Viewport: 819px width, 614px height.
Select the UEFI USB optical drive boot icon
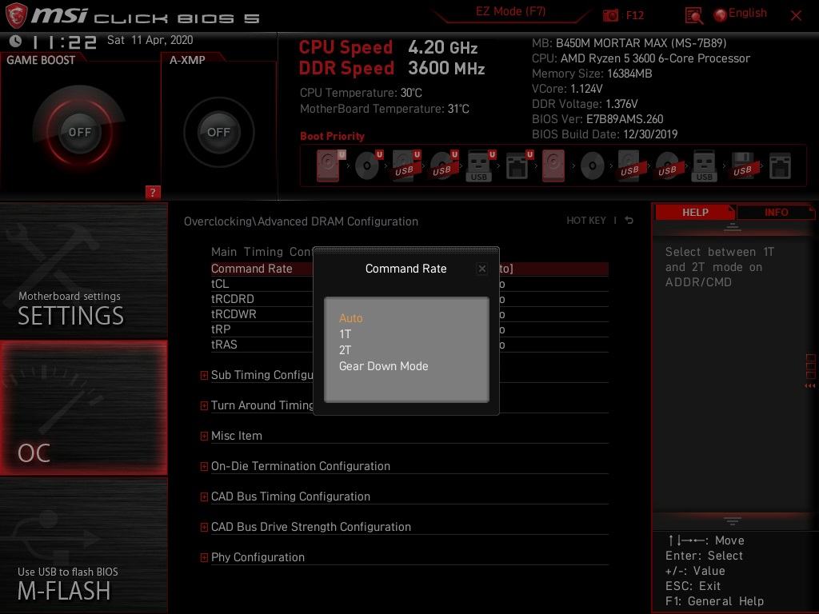tap(443, 165)
